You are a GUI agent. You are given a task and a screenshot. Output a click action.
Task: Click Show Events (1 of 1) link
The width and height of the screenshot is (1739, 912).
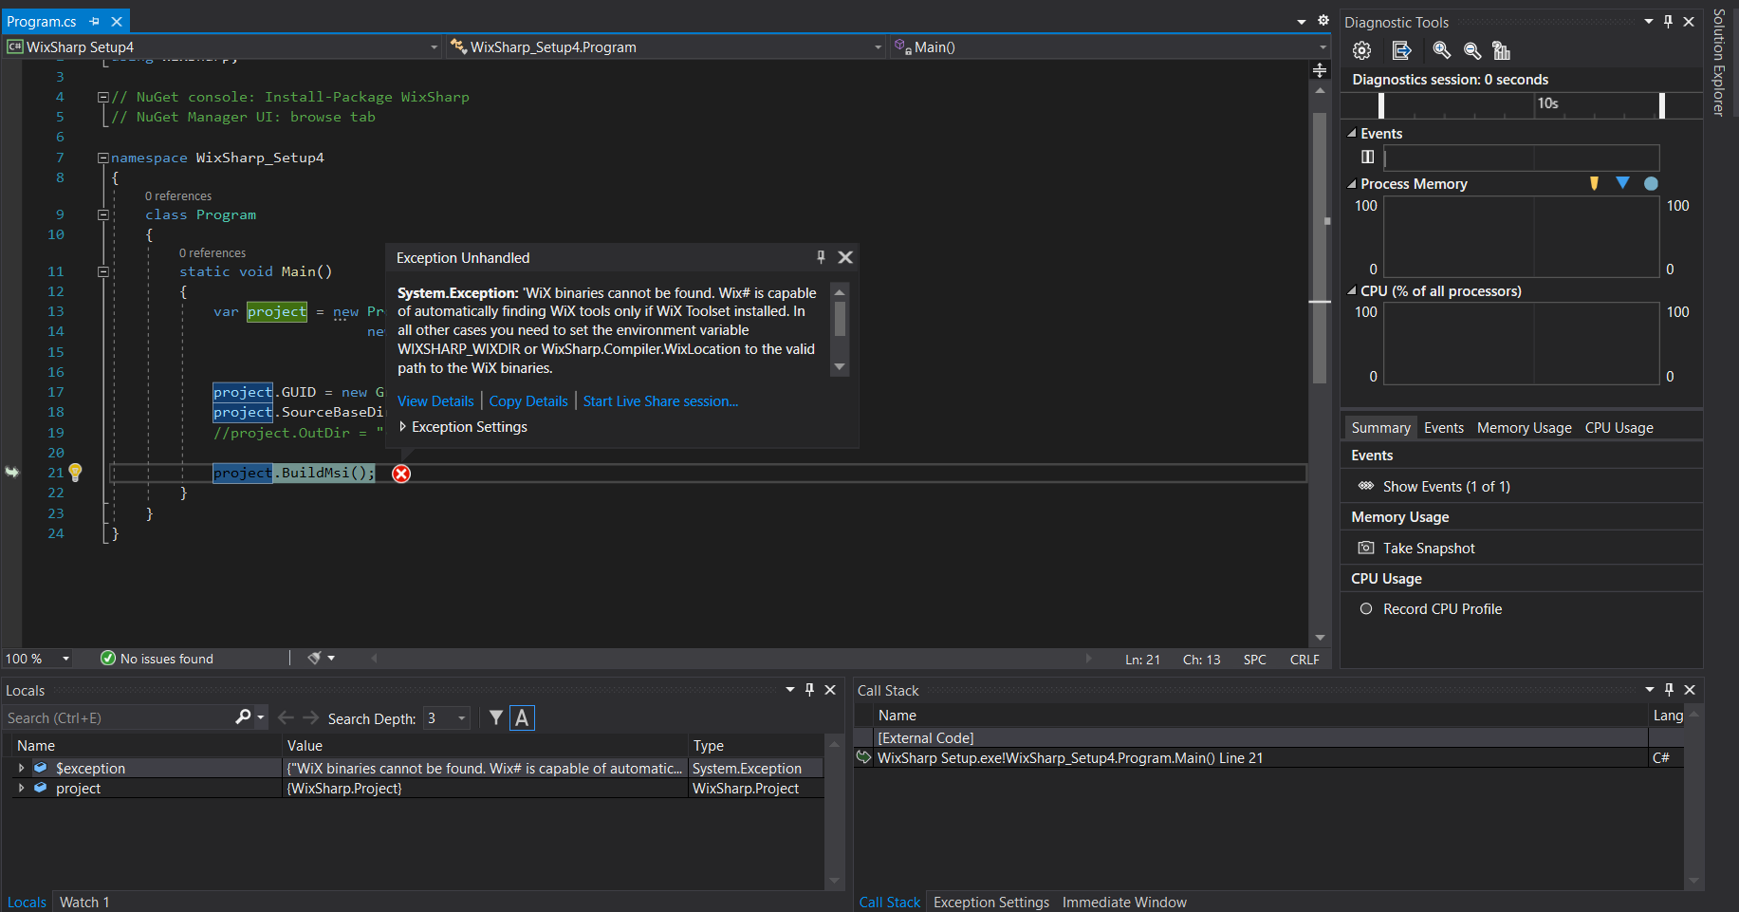click(1446, 487)
